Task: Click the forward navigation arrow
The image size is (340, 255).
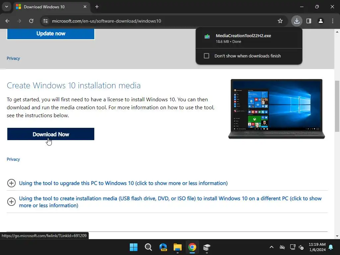Action: [x=19, y=21]
